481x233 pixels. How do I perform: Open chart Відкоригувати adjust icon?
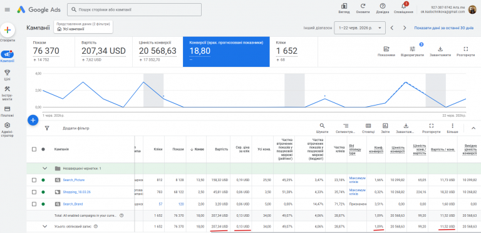point(412,51)
